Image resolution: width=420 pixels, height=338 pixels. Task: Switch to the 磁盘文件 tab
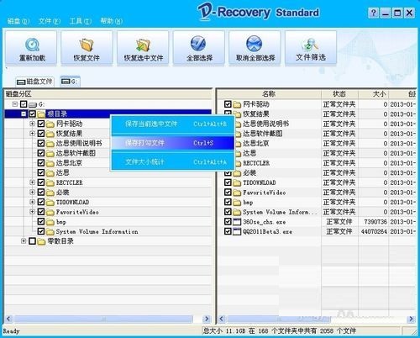click(x=34, y=82)
